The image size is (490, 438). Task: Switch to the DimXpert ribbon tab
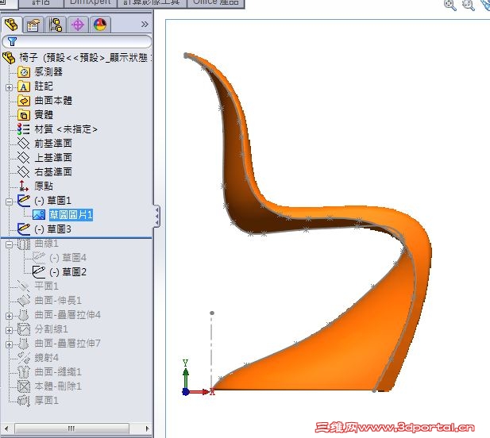90,3
